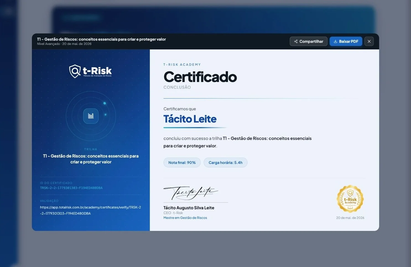Click the download icon inside Baixar PDF

(335, 41)
